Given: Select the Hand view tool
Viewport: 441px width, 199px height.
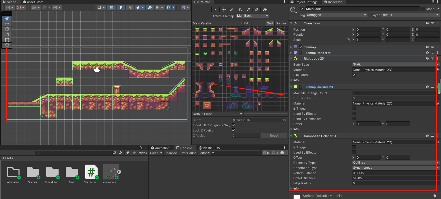Looking at the screenshot, I should (7, 18).
